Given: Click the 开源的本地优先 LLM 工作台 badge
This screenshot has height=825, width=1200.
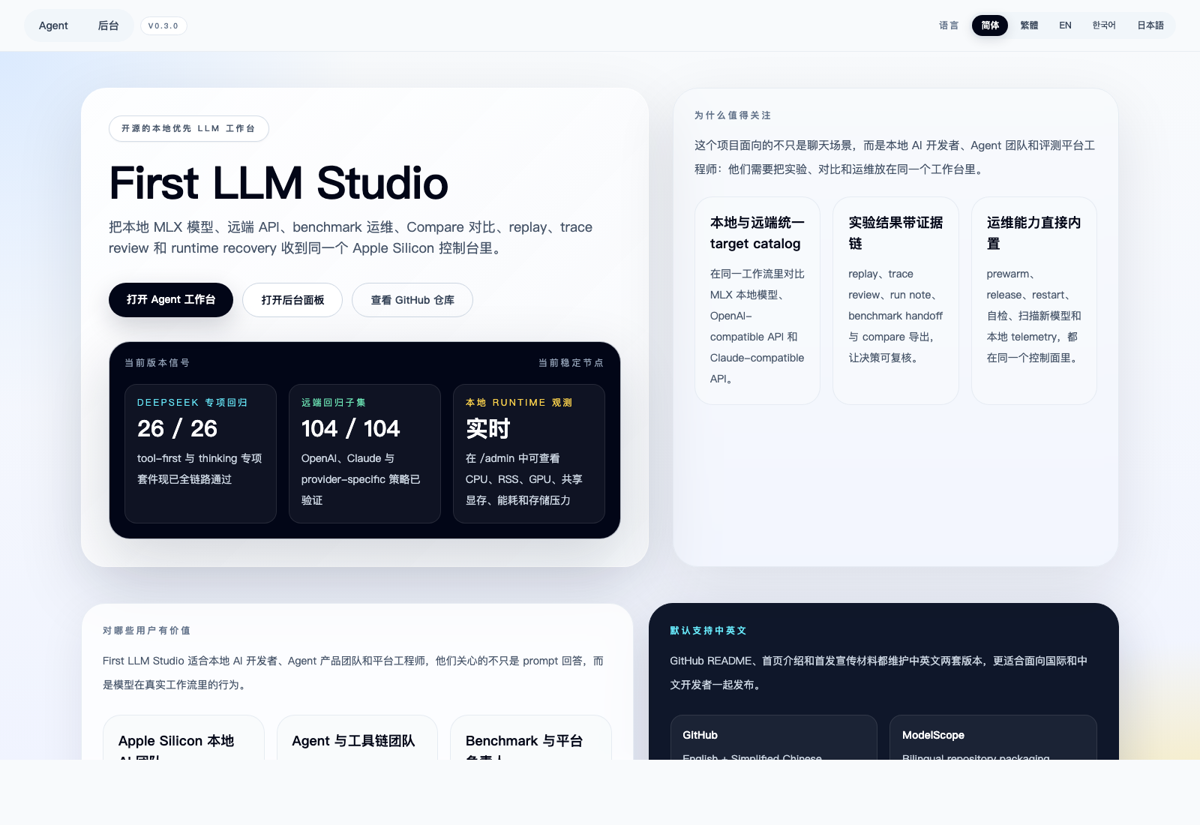Looking at the screenshot, I should [x=189, y=128].
